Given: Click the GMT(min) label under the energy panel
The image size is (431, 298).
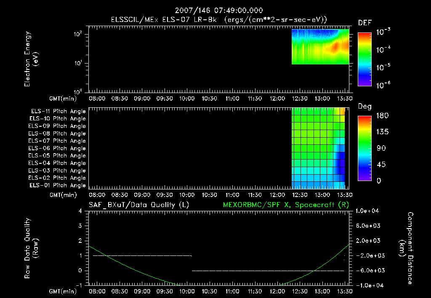Looking at the screenshot, I should (x=63, y=98).
